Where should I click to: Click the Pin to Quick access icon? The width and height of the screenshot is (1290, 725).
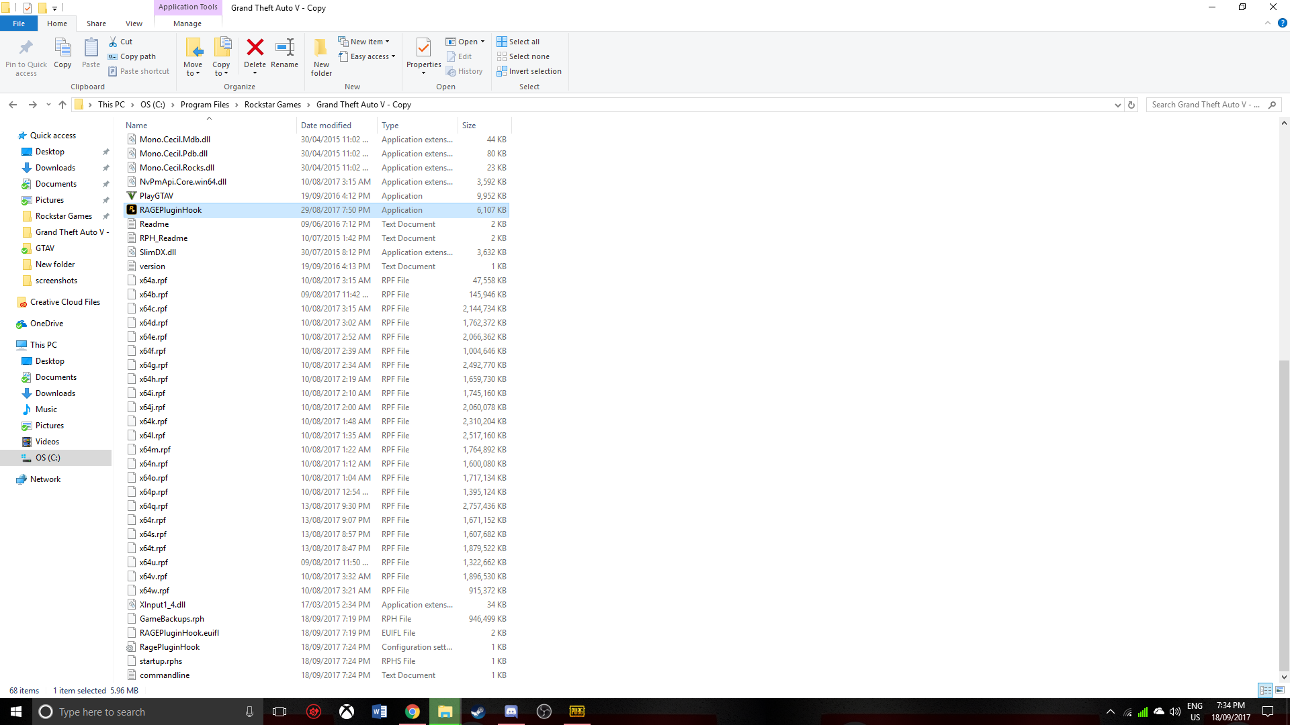pyautogui.click(x=26, y=48)
